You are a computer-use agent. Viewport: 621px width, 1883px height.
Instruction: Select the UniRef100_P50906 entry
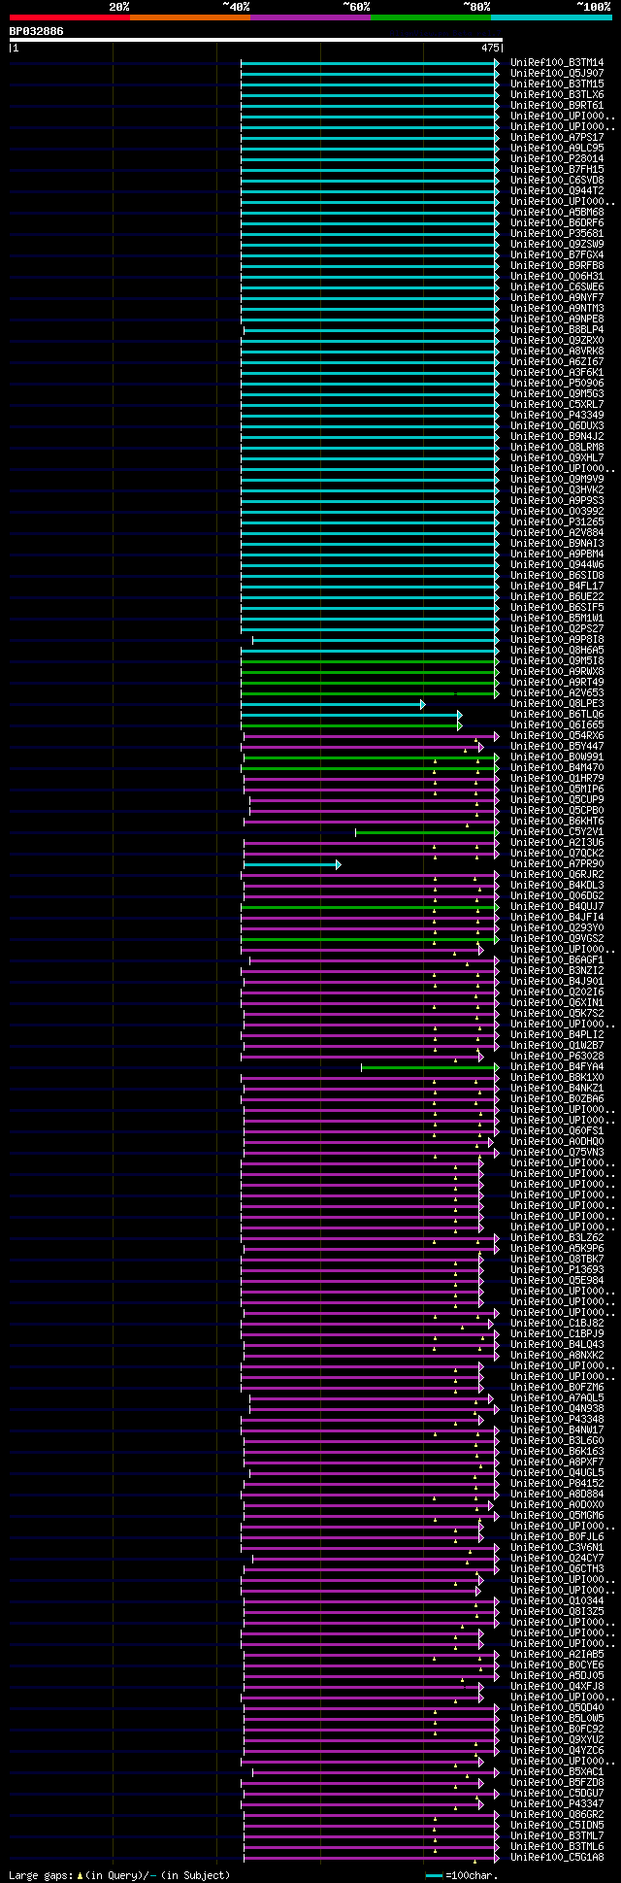pyautogui.click(x=557, y=383)
